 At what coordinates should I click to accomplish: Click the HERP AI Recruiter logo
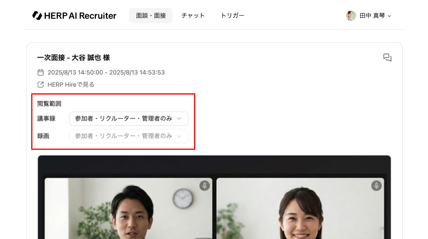(74, 15)
